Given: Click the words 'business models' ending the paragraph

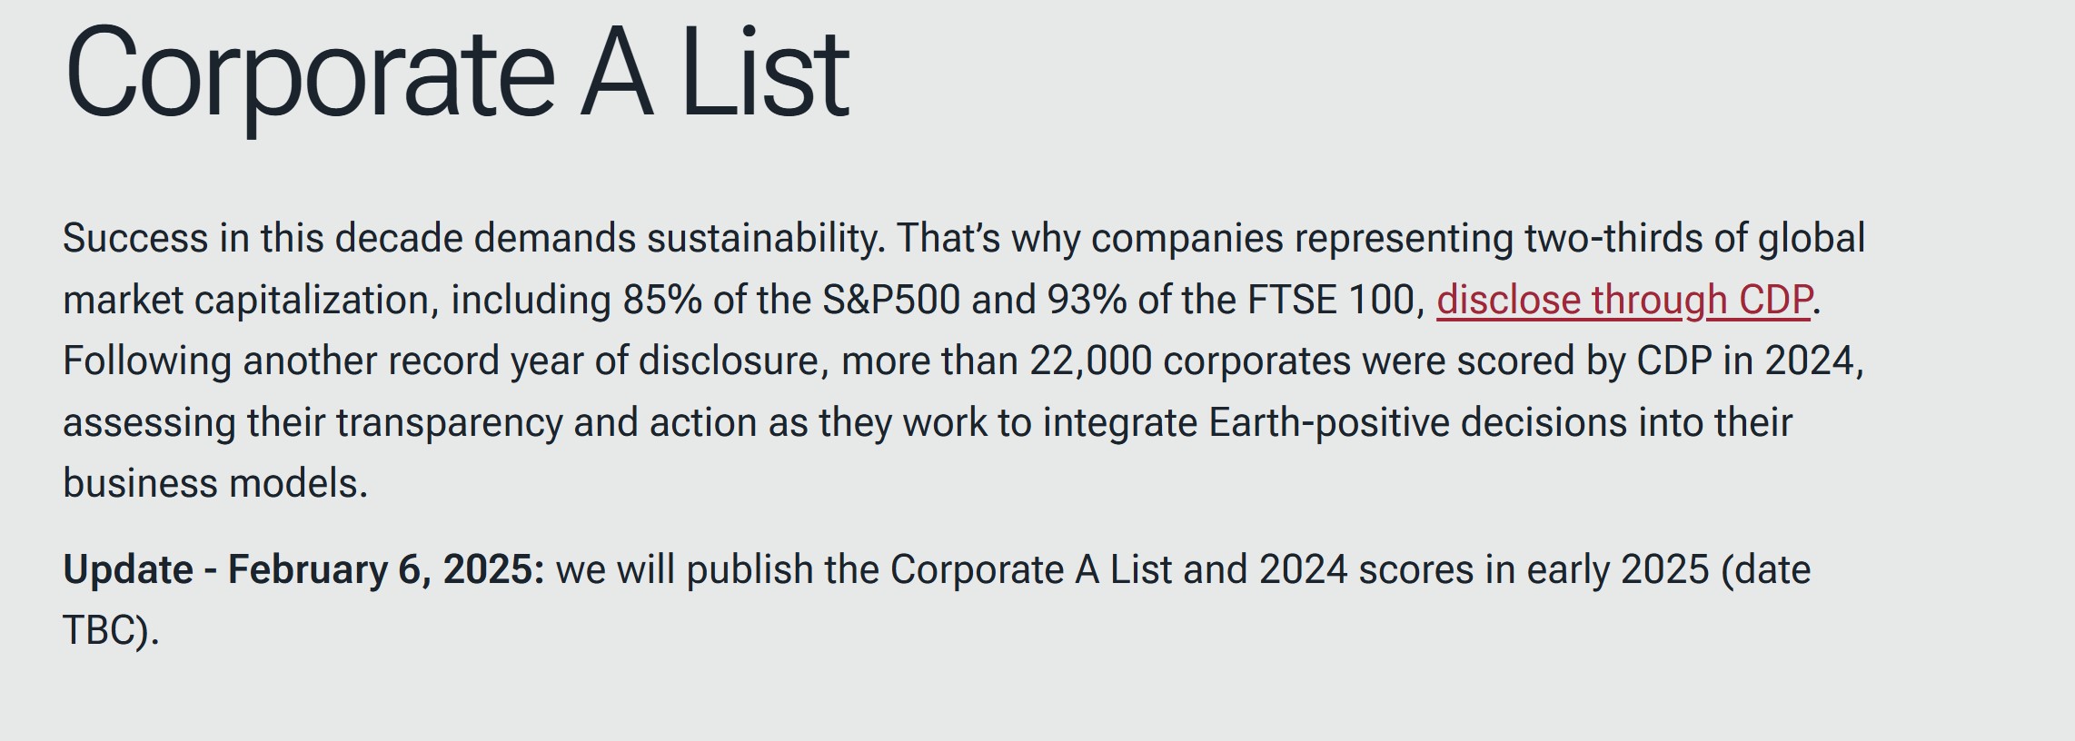Looking at the screenshot, I should tap(214, 483).
